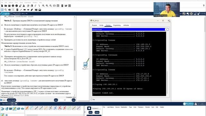Pick the phone zigzag black cable

51,108
